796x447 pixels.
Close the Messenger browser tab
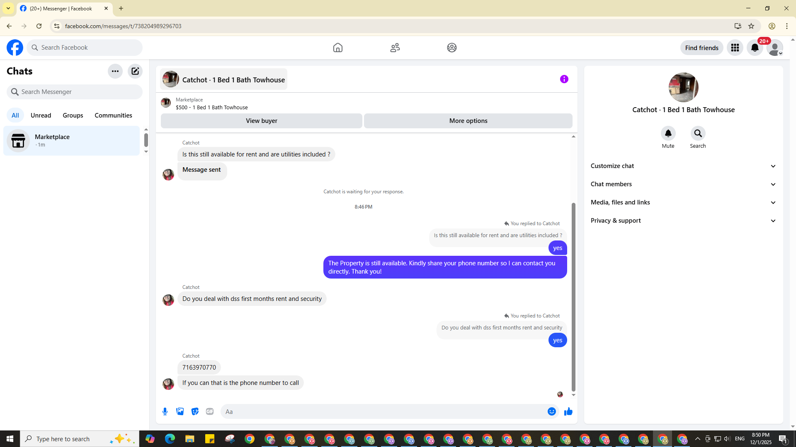click(106, 8)
